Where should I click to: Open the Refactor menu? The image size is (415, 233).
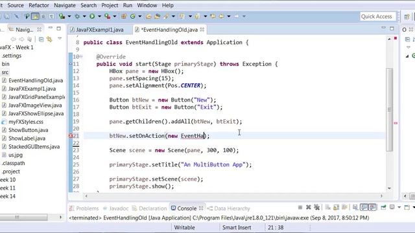39,5
